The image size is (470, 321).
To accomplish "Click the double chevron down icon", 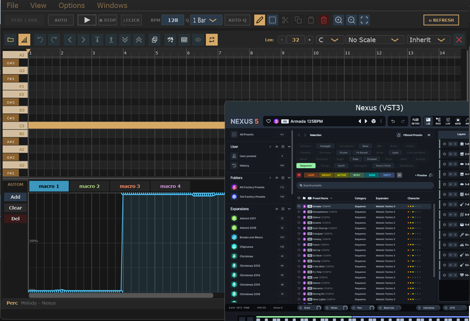I will [125, 40].
